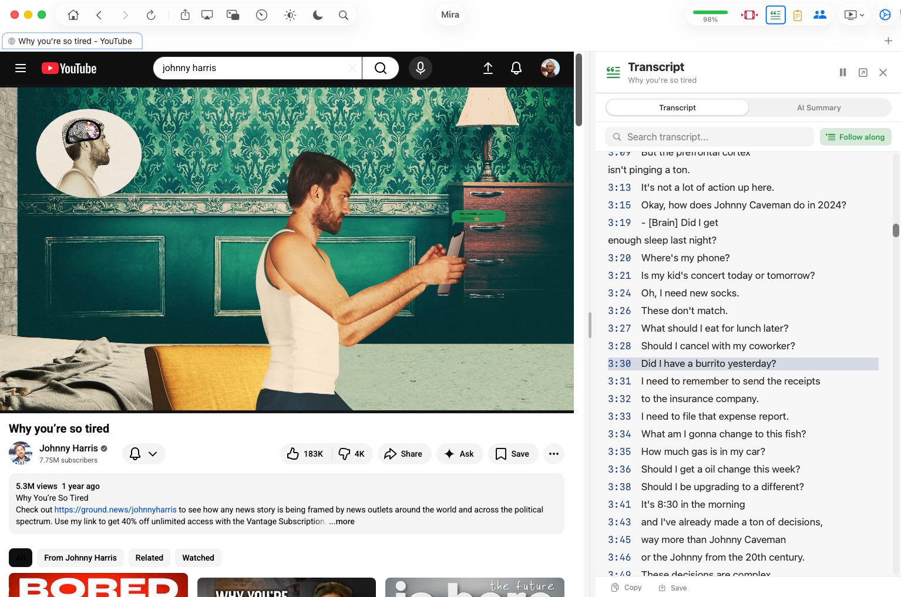
Task: Select the All filter chip
Action: (x=21, y=558)
